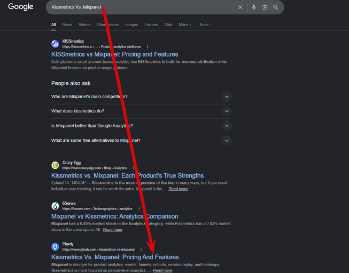Viewport: 349px width, 273px height.
Task: Click the 6Sense site name
Action: pyautogui.click(x=69, y=203)
